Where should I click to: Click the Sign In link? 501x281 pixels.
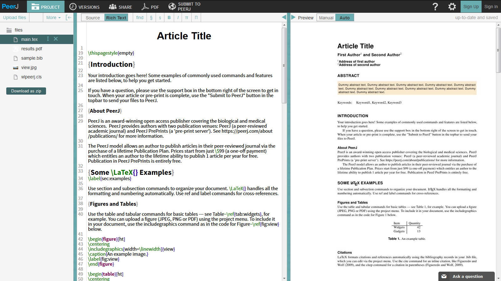click(x=491, y=7)
